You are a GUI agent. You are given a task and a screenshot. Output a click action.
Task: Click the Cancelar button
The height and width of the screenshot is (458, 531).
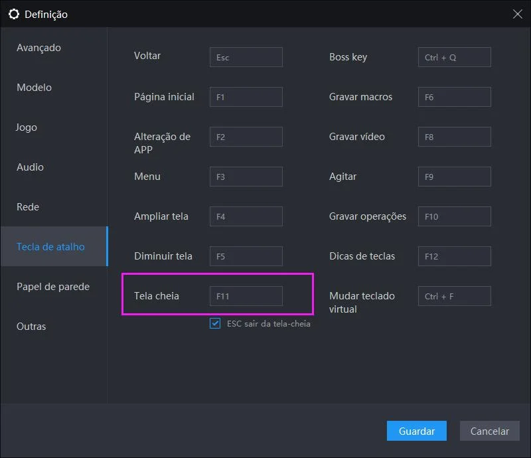(489, 431)
